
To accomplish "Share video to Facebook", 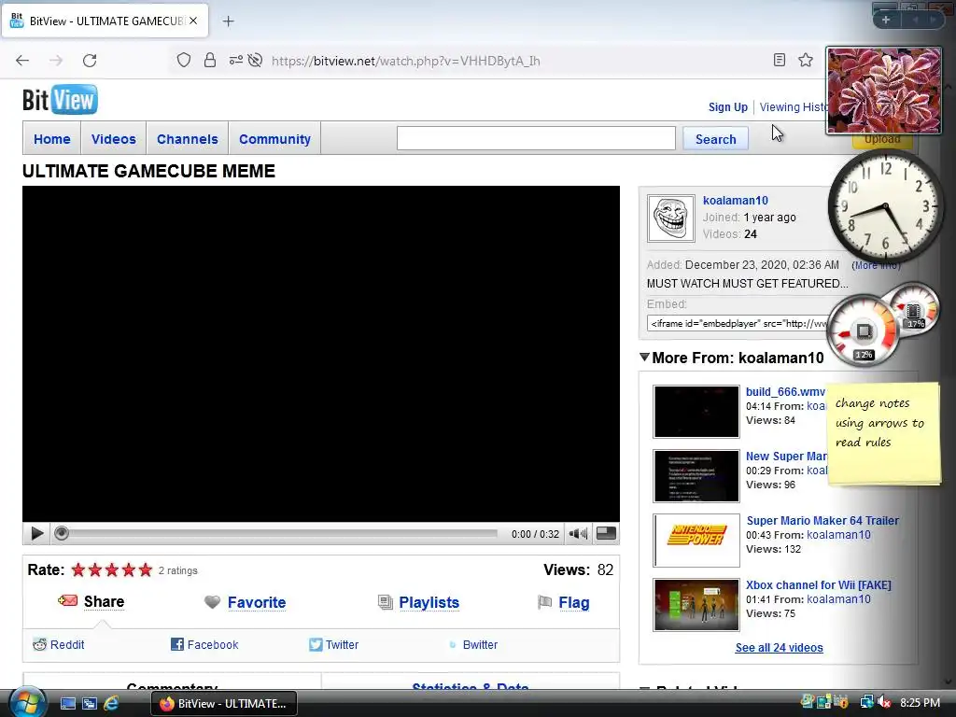I will [212, 644].
